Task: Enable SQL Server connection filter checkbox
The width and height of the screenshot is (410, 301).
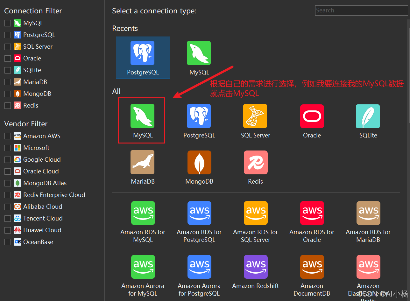Action: tap(8, 47)
